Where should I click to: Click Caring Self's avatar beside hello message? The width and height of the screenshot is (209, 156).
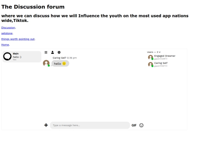pyautogui.click(x=46, y=63)
